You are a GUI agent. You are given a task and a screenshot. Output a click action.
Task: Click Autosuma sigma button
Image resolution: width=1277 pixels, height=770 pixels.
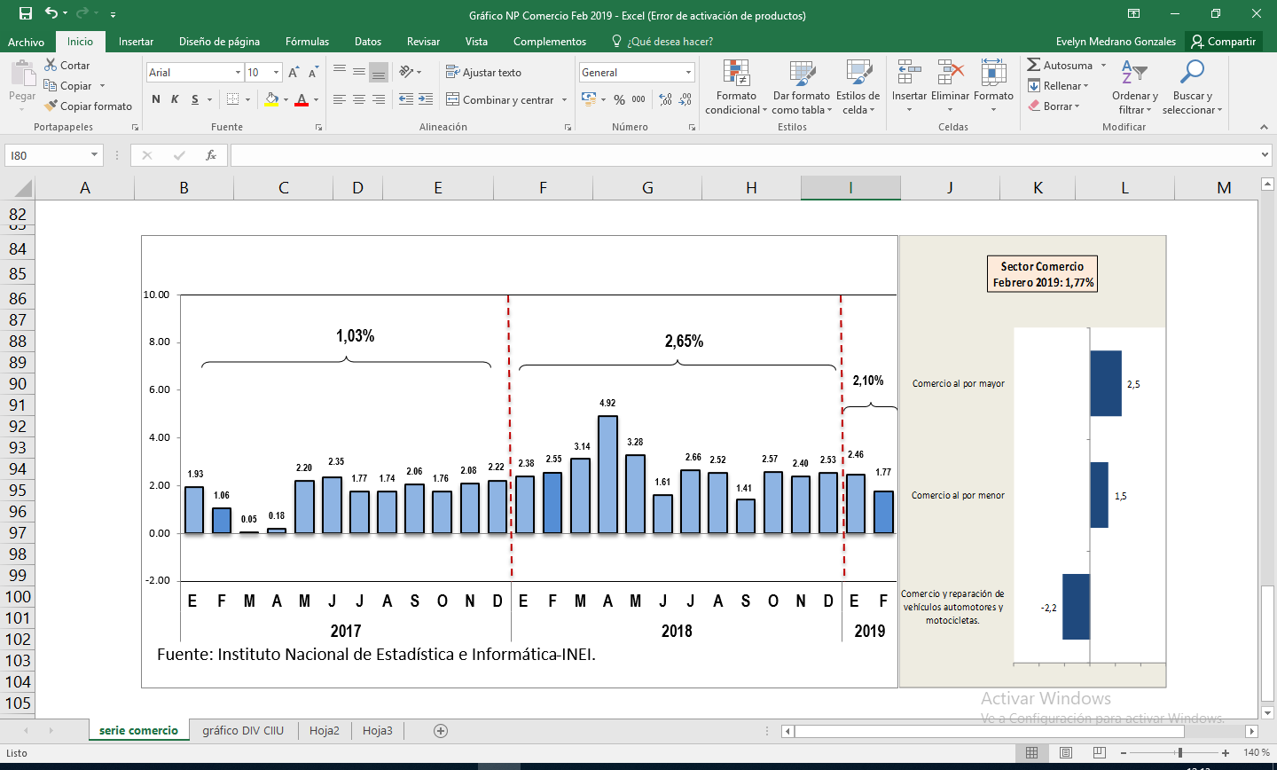[1060, 65]
